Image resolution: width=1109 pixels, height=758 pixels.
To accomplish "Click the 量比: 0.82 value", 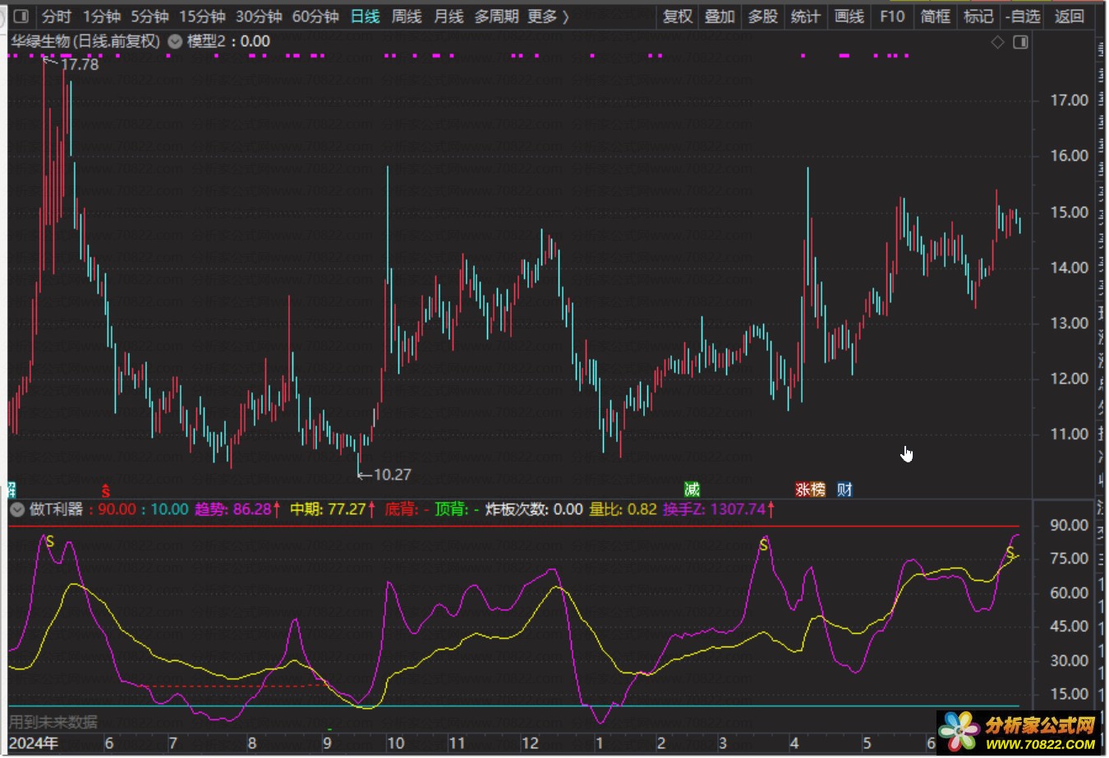I will tap(623, 509).
